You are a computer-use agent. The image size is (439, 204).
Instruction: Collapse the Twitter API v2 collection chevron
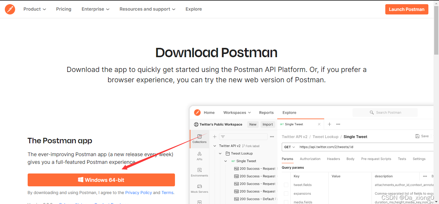(215, 146)
